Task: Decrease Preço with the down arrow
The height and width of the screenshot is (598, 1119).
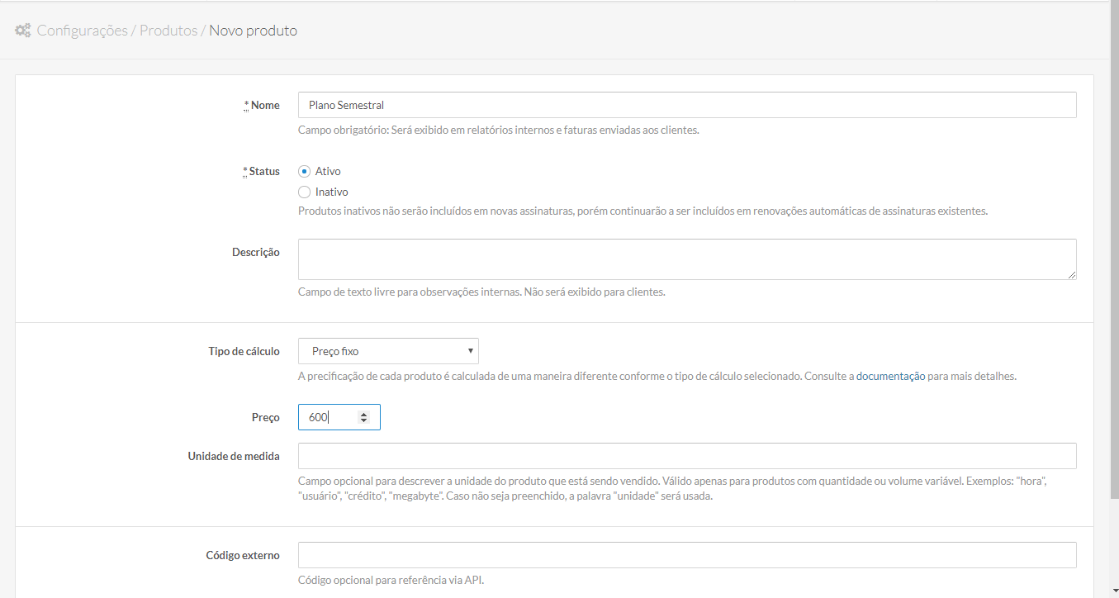Action: 364,421
